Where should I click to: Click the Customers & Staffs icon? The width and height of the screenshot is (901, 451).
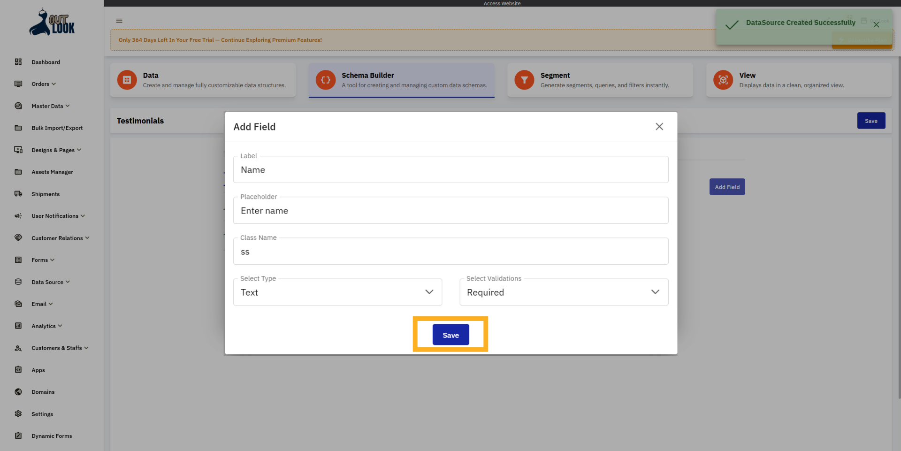18,348
